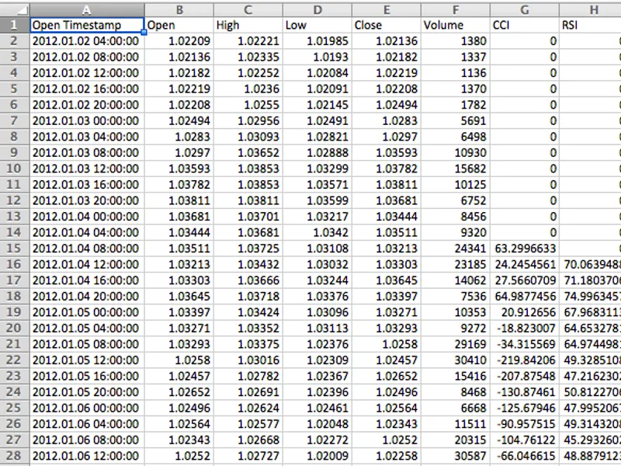Select row 1 header

point(15,25)
